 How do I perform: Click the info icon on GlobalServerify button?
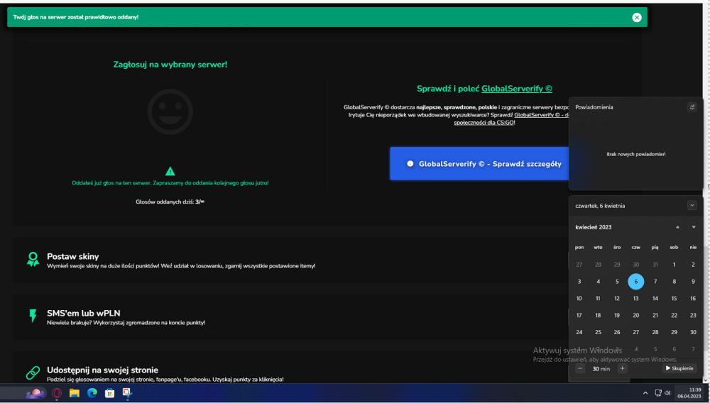(410, 164)
